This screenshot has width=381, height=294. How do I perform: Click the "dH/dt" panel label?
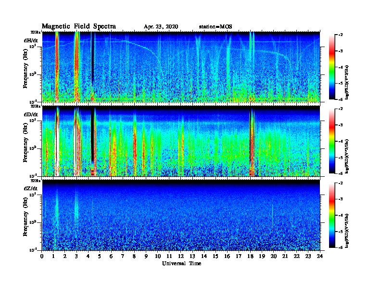click(31, 40)
